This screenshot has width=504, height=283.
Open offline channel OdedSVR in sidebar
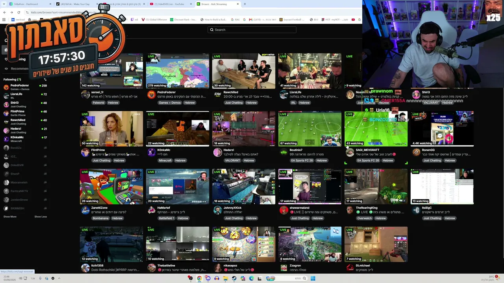coord(24,165)
